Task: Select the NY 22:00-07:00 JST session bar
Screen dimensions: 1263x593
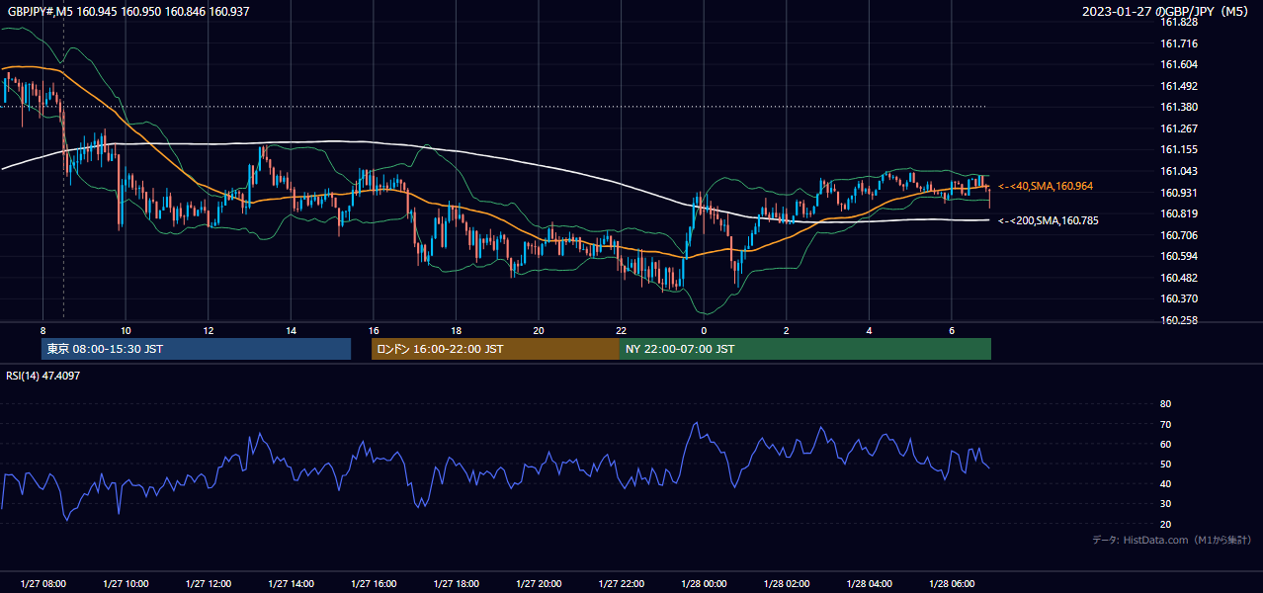Action: (x=805, y=349)
